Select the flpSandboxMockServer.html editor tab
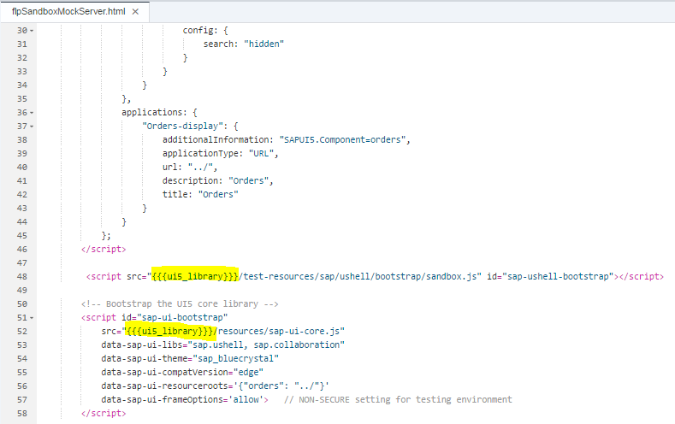This screenshot has height=424, width=675. pos(74,12)
